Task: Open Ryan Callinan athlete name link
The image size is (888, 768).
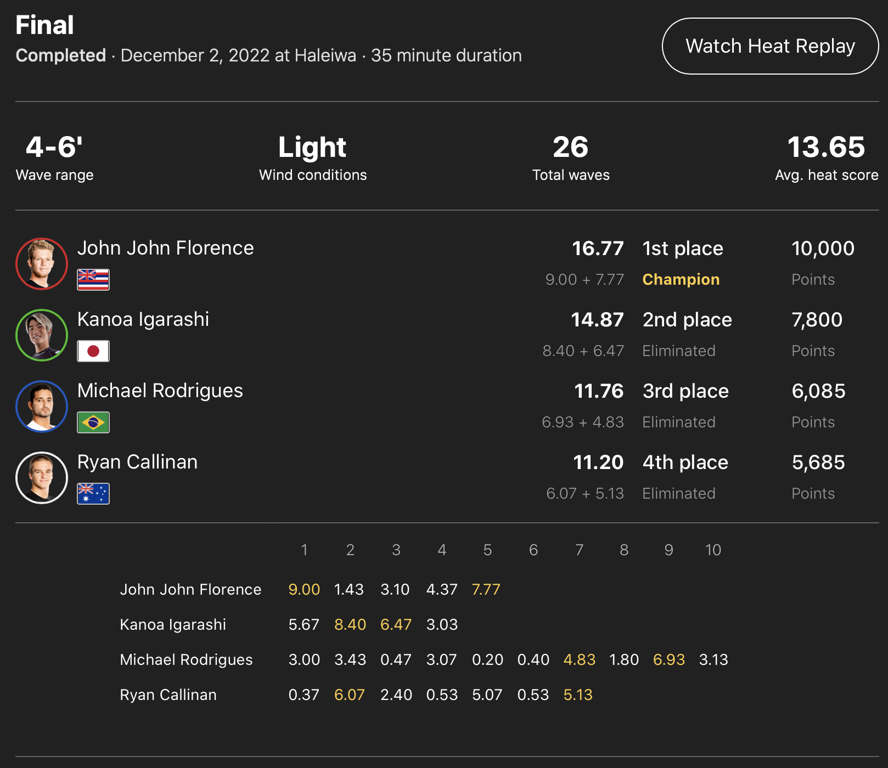Action: [x=137, y=462]
